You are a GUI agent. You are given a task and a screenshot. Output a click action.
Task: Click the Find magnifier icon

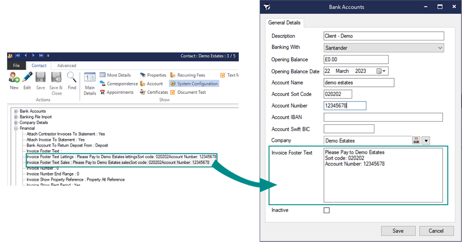pos(72,78)
